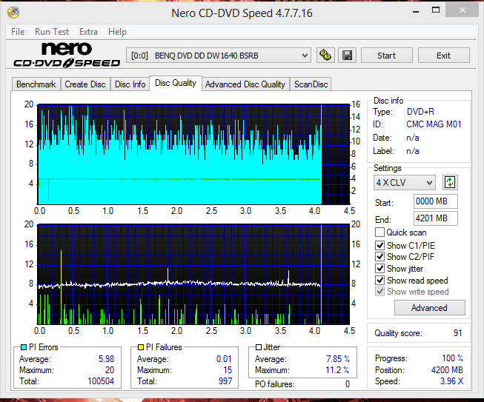Click the Nero CD-DVD Speed logo
Image resolution: width=484 pixels, height=402 pixels.
coord(67,55)
